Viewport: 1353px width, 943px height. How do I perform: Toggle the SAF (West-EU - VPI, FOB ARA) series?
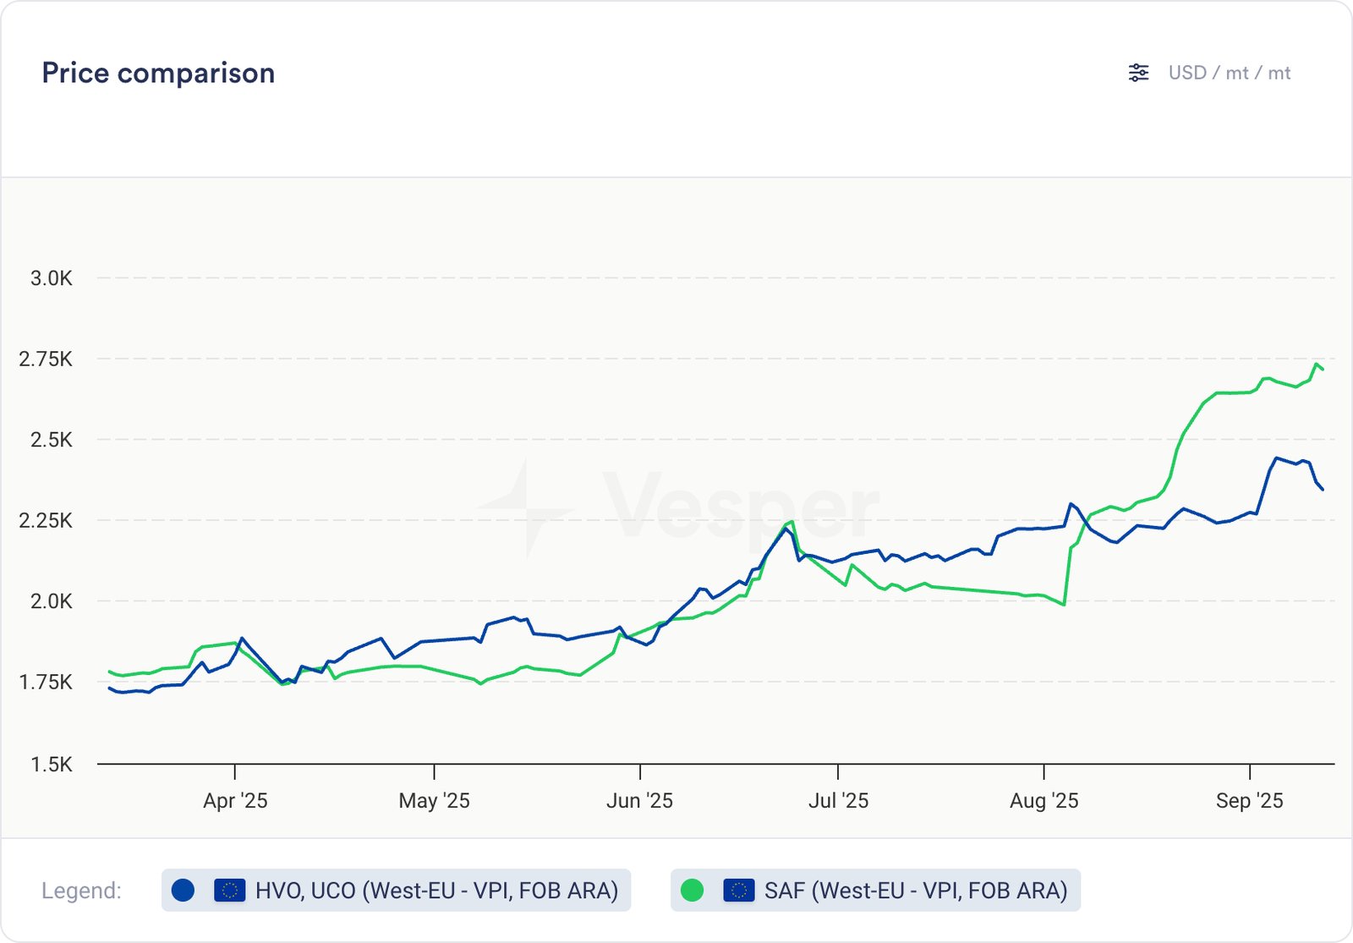click(x=915, y=890)
